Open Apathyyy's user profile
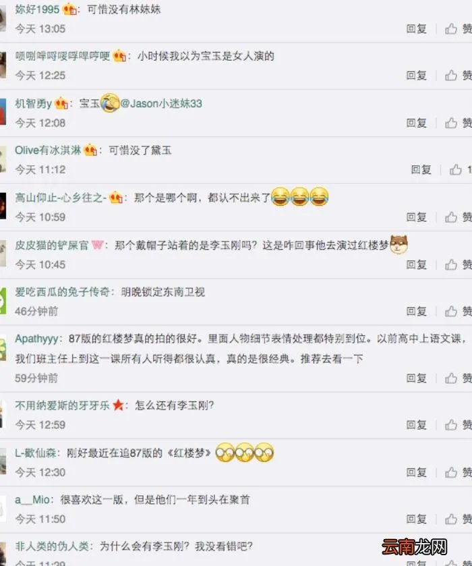 point(36,339)
